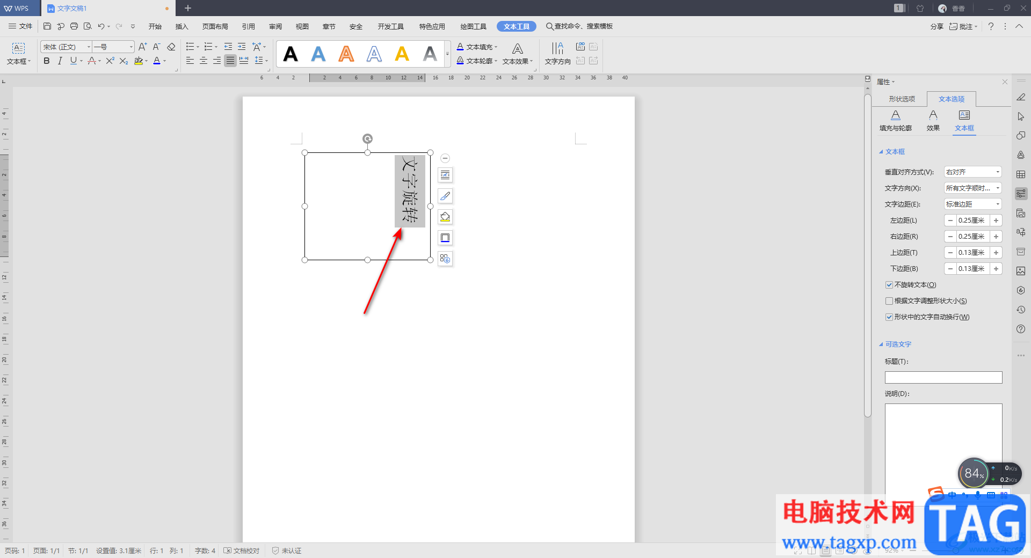The width and height of the screenshot is (1031, 558).
Task: Save the document with save icon
Action: pyautogui.click(x=47, y=26)
